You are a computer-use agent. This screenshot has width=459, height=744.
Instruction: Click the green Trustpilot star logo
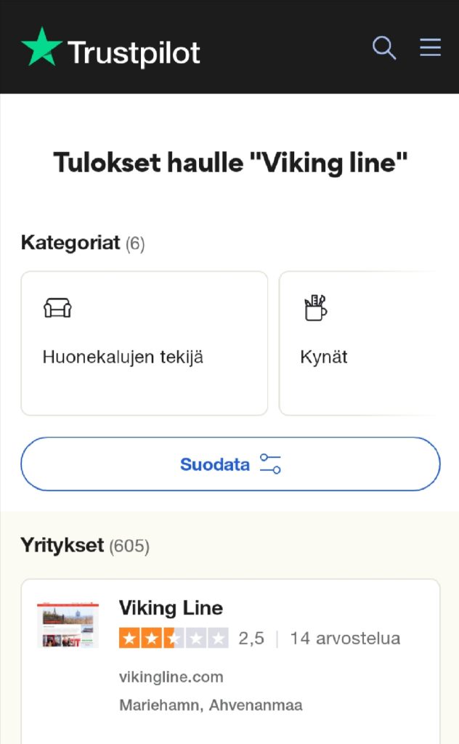(42, 47)
